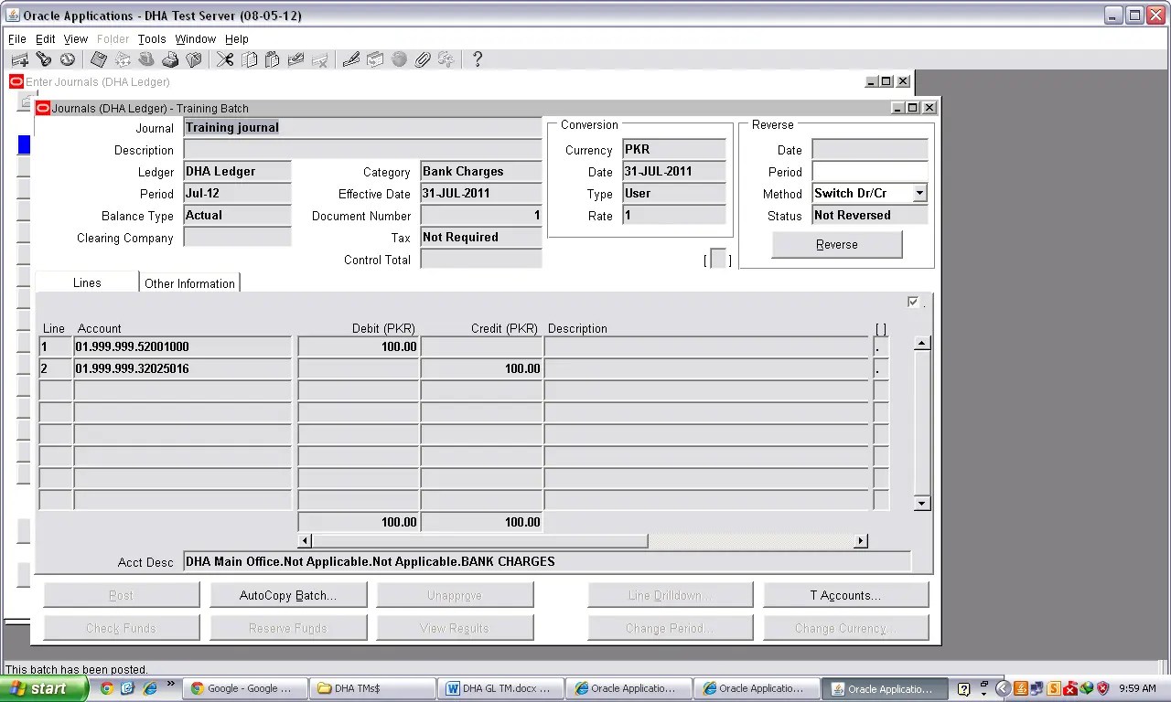Click the Clearing Company field
This screenshot has width=1171, height=702.
point(238,237)
